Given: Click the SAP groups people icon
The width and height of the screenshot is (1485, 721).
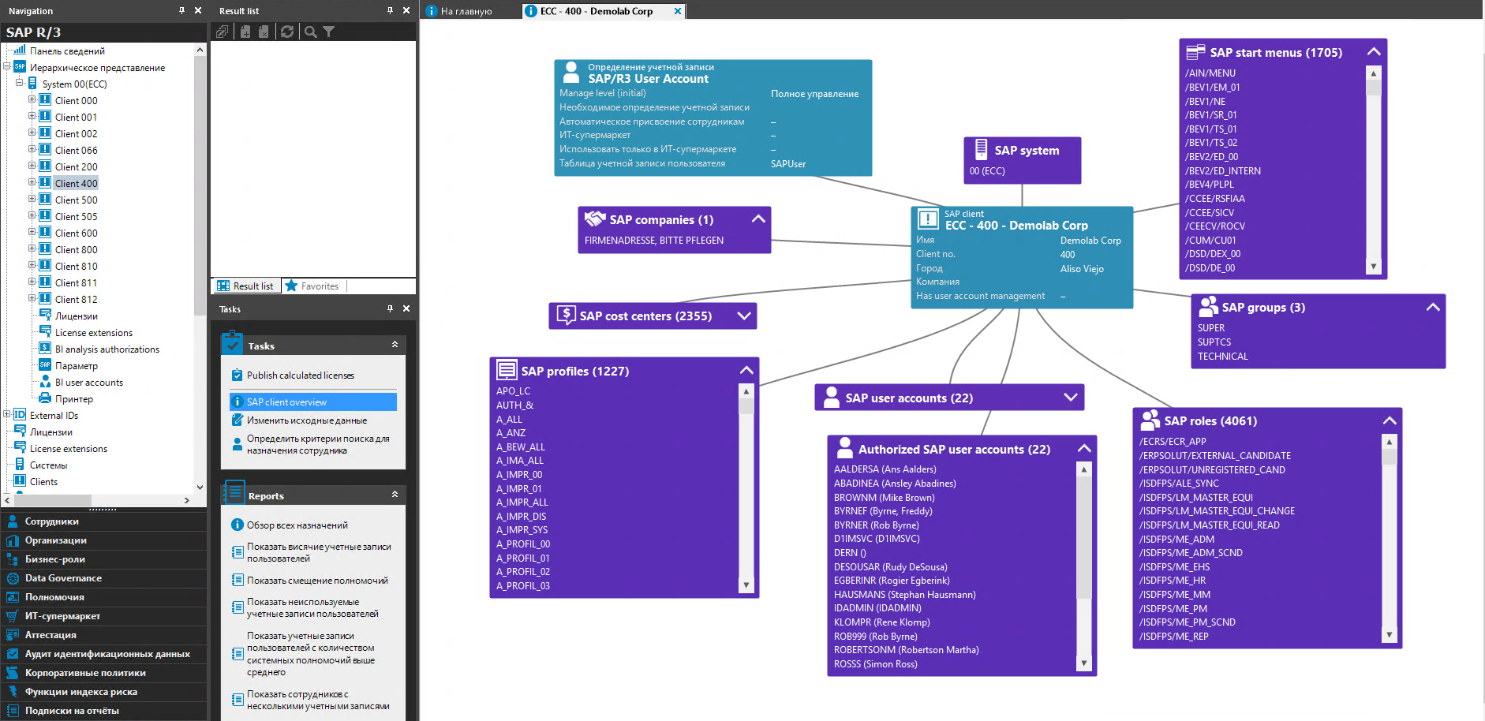Looking at the screenshot, I should [1208, 306].
